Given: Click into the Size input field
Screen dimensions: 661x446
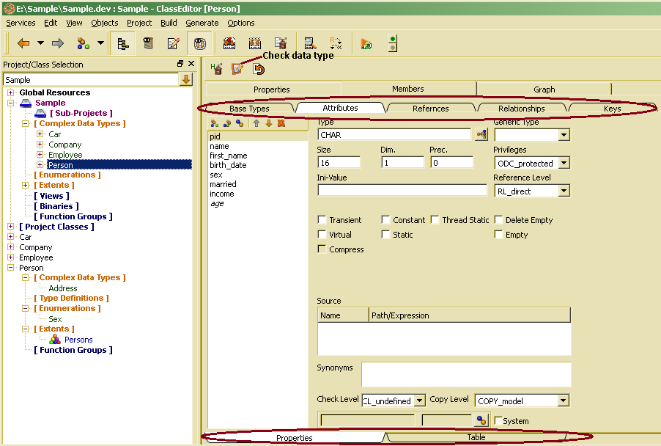Looking at the screenshot, I should point(339,163).
